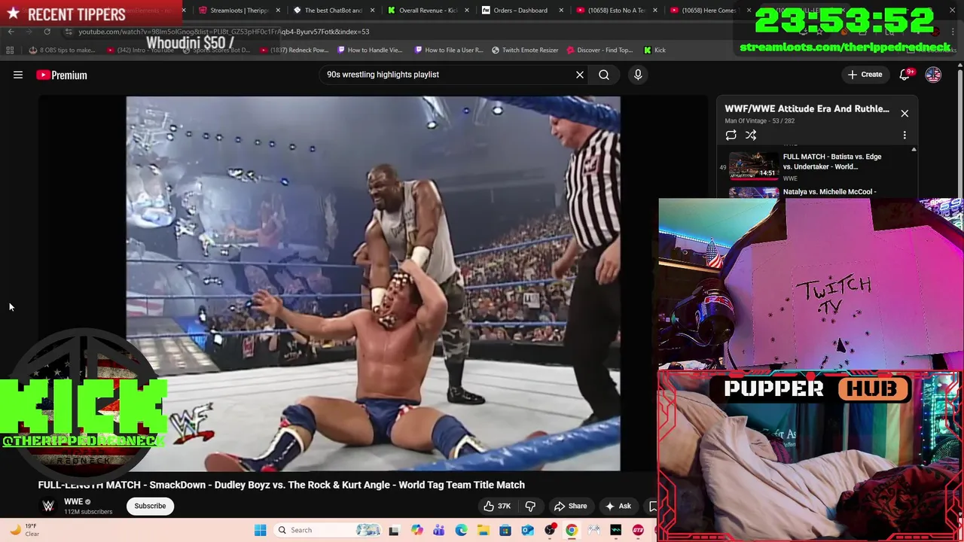The height and width of the screenshot is (542, 964).
Task: Click the browser address bar URL
Action: pyautogui.click(x=224, y=32)
